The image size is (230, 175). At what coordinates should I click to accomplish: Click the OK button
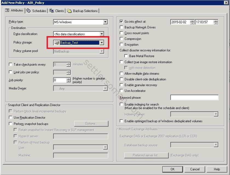pos(173,169)
